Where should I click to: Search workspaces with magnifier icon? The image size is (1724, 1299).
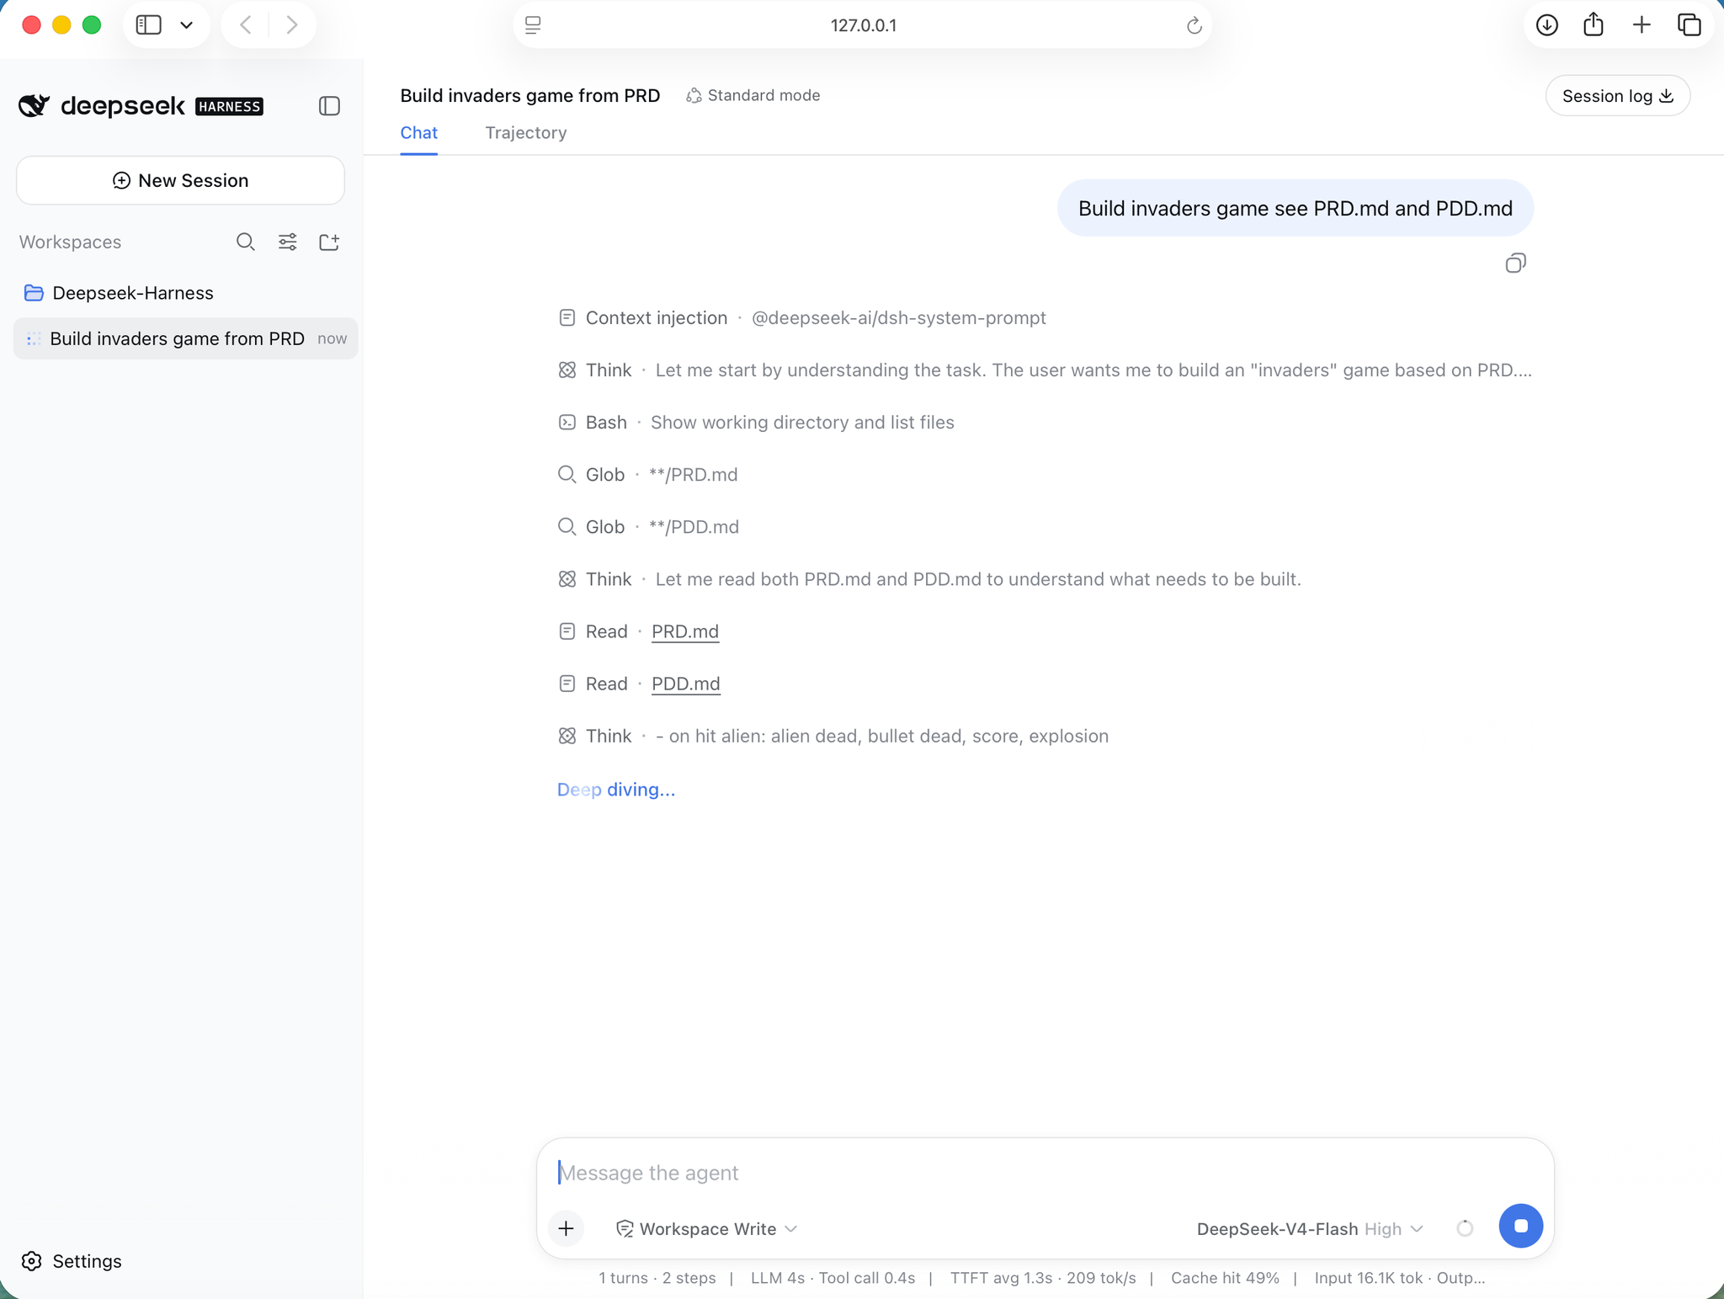tap(245, 242)
